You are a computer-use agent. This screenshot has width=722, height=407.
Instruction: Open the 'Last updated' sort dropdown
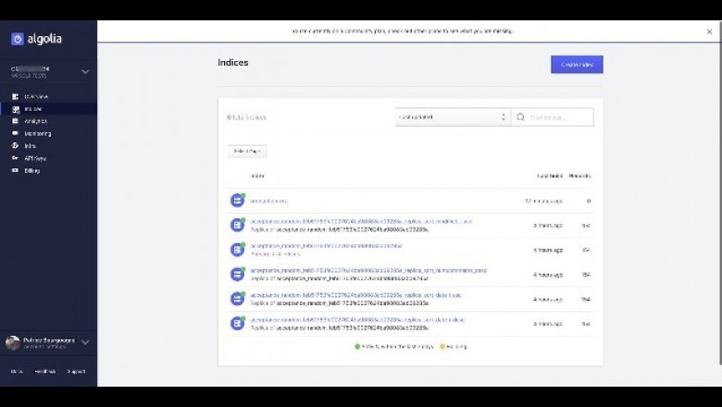452,117
